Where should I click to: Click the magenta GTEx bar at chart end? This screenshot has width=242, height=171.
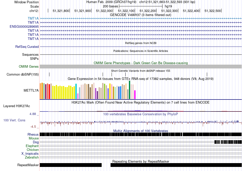(135, 95)
